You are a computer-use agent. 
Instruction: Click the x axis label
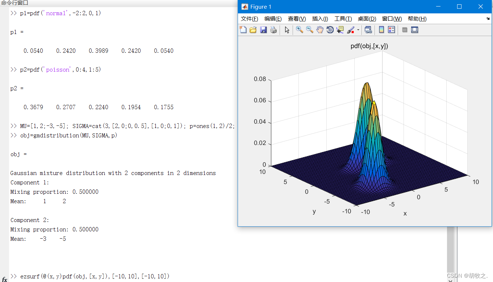point(405,214)
